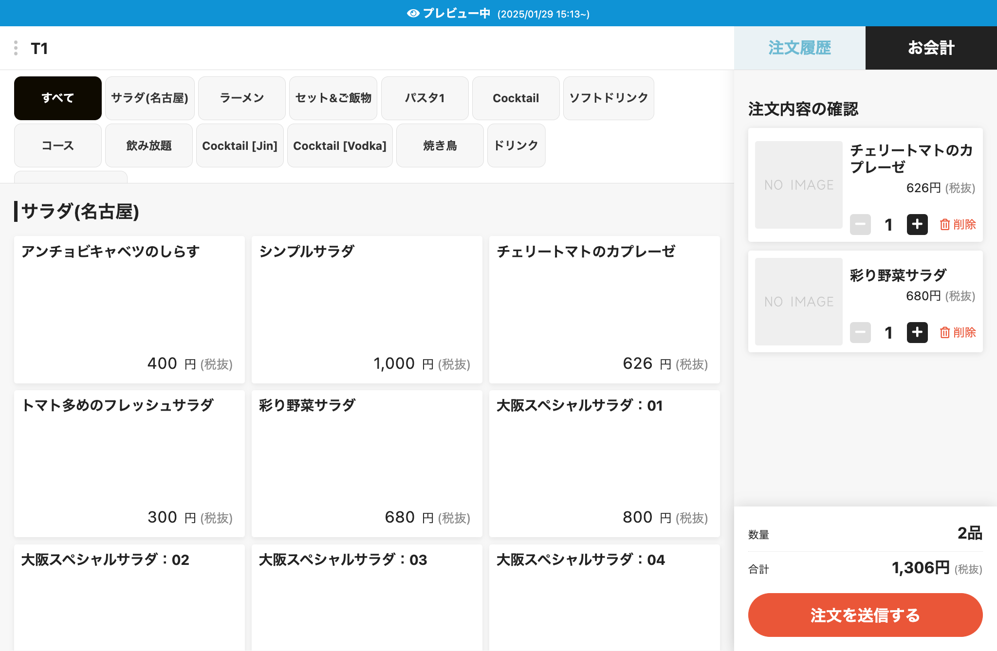This screenshot has width=997, height=651.
Task: Add 大阪スペシャルサラダ：04 to the order
Action: click(x=605, y=597)
